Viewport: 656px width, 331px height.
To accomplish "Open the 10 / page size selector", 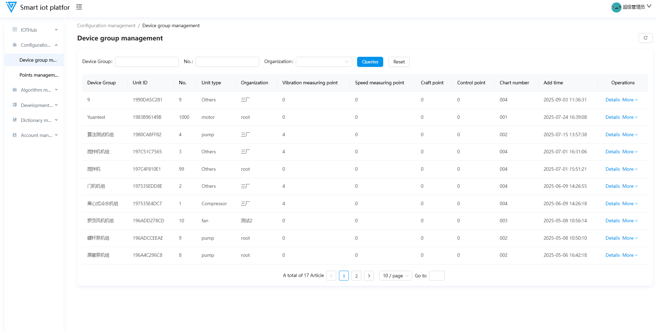I will (395, 276).
